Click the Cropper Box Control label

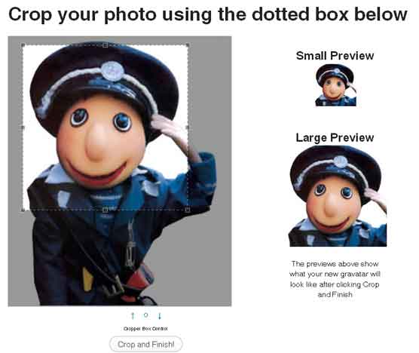[145, 329]
